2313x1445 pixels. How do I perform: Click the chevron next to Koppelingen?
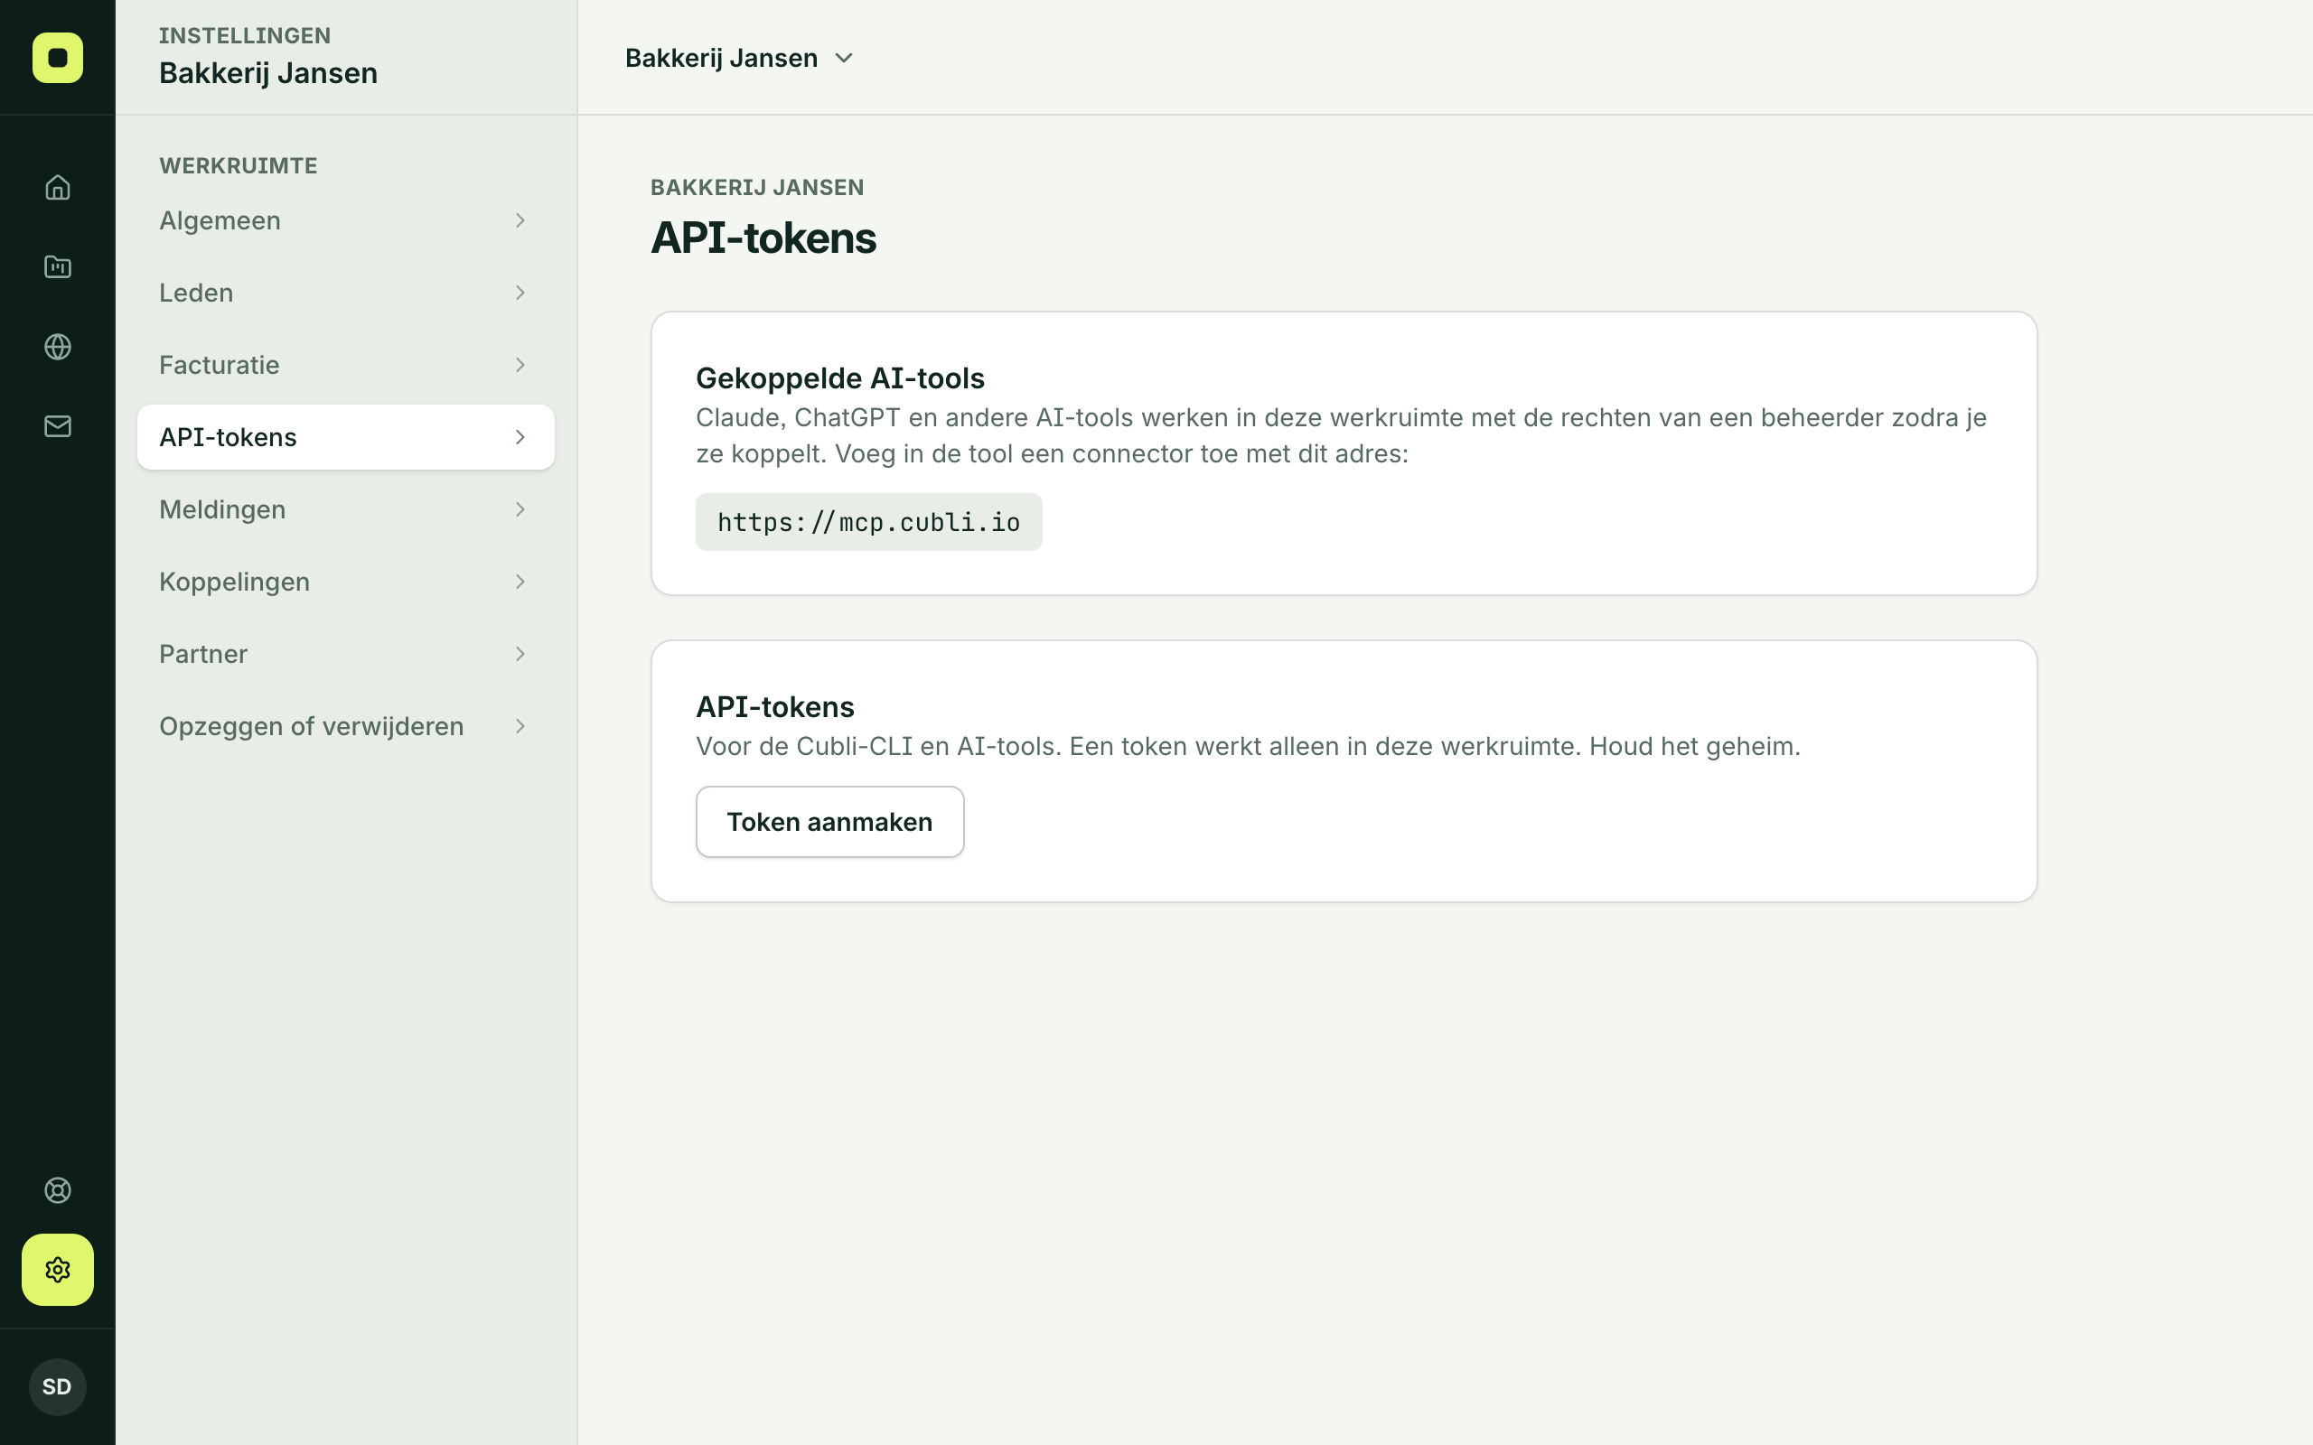[x=520, y=582]
